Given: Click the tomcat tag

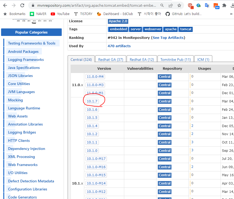Looking at the screenshot, I should click(x=186, y=29).
